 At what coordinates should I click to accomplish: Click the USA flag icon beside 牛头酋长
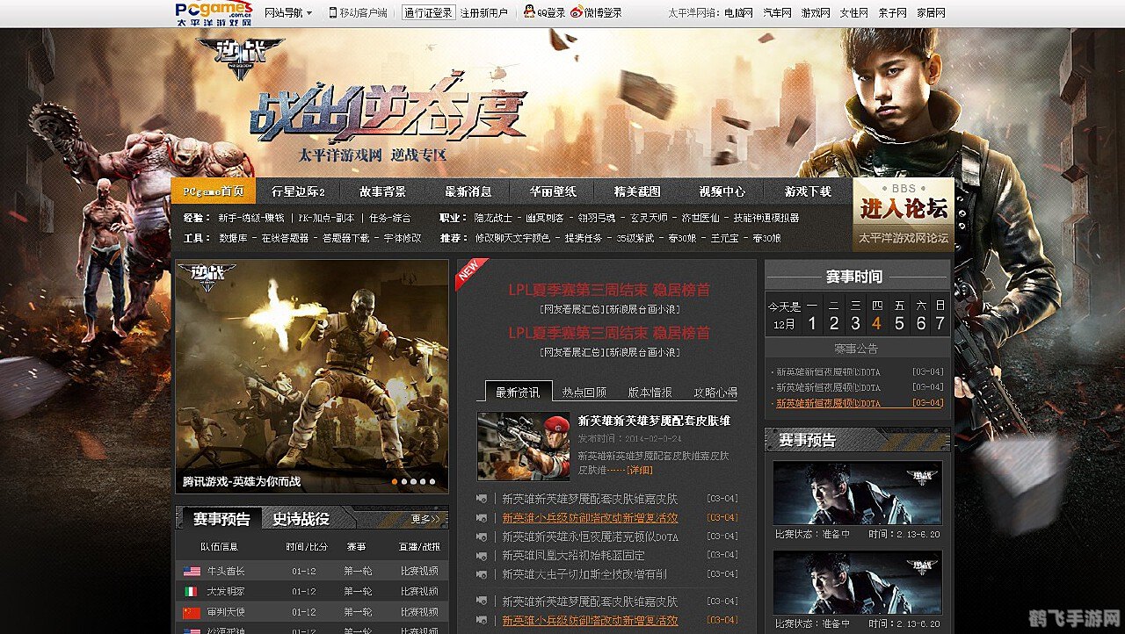[192, 571]
